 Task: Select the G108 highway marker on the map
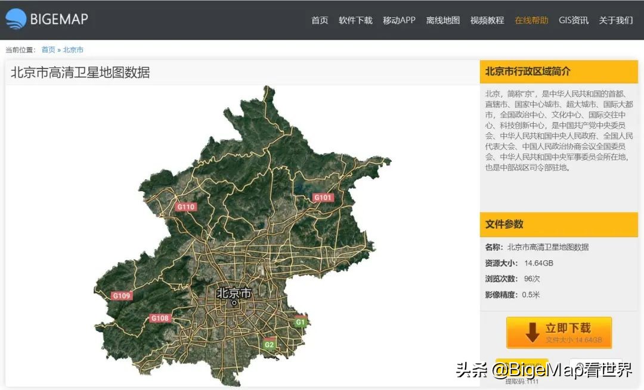(x=160, y=317)
